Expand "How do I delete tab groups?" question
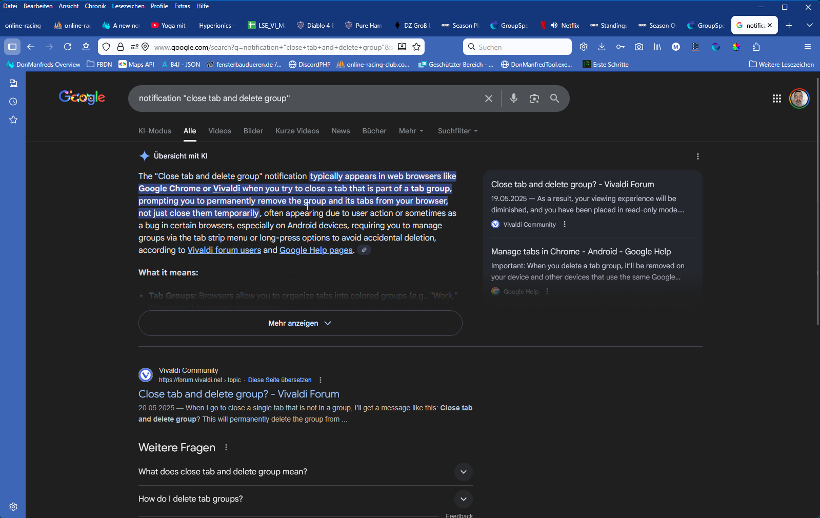The image size is (820, 518). pyautogui.click(x=463, y=499)
